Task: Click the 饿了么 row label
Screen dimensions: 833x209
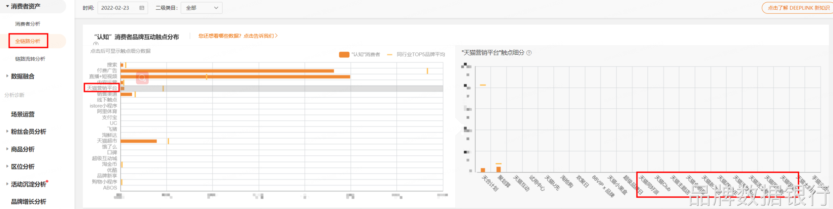Action: [109, 147]
